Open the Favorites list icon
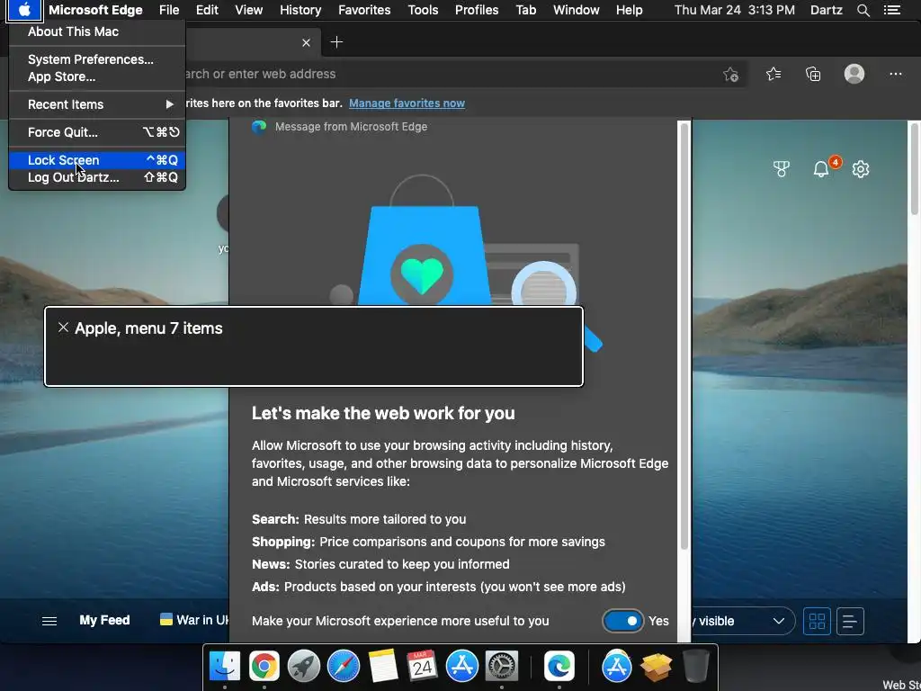Viewport: 921px width, 691px height. click(x=773, y=74)
